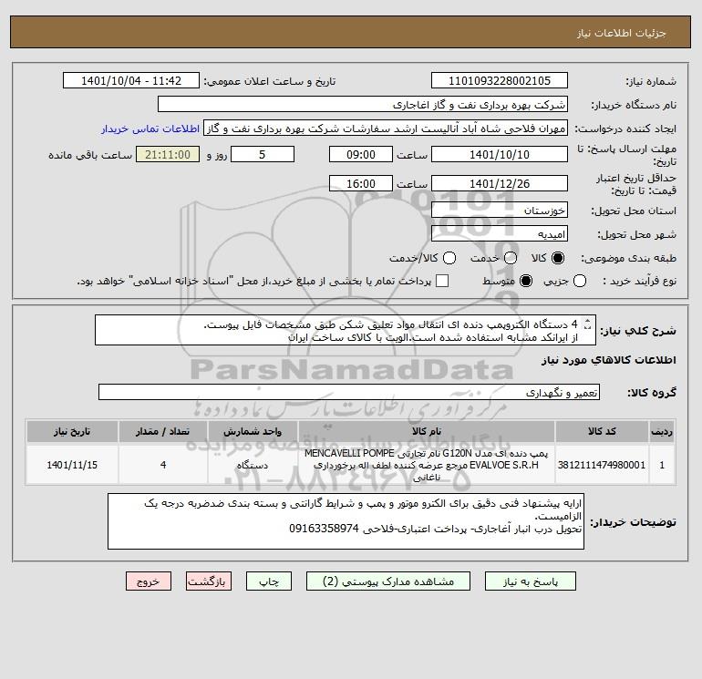Toggle the اسناد خزانه اسلامی payment checkbox
Image resolution: width=702 pixels, height=679 pixels.
pos(442,281)
